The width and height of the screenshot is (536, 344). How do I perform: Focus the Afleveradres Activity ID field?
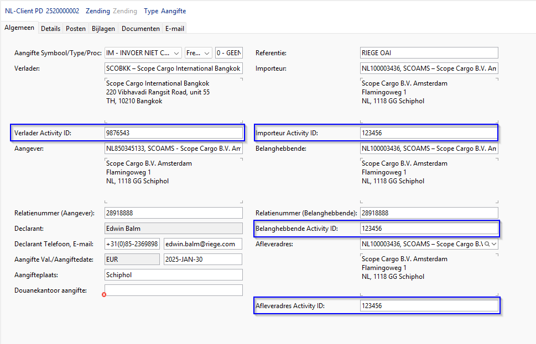point(429,306)
